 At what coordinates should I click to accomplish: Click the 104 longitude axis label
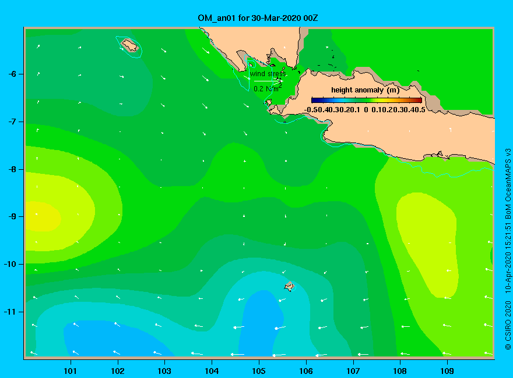(x=212, y=371)
